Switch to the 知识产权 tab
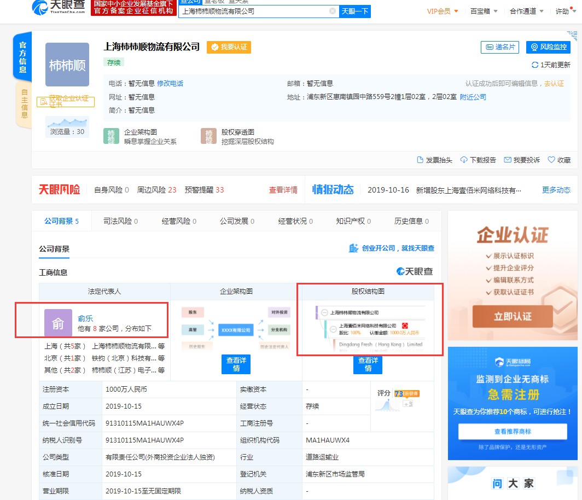The image size is (582, 500). click(353, 221)
